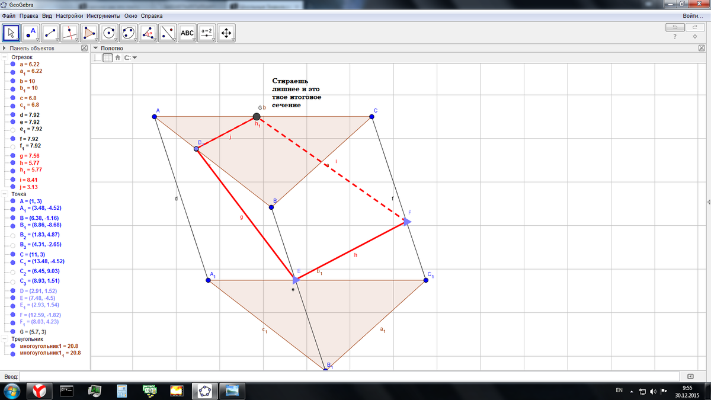Choose the ABC Insert Text tool
This screenshot has height=400, width=711.
(x=187, y=33)
